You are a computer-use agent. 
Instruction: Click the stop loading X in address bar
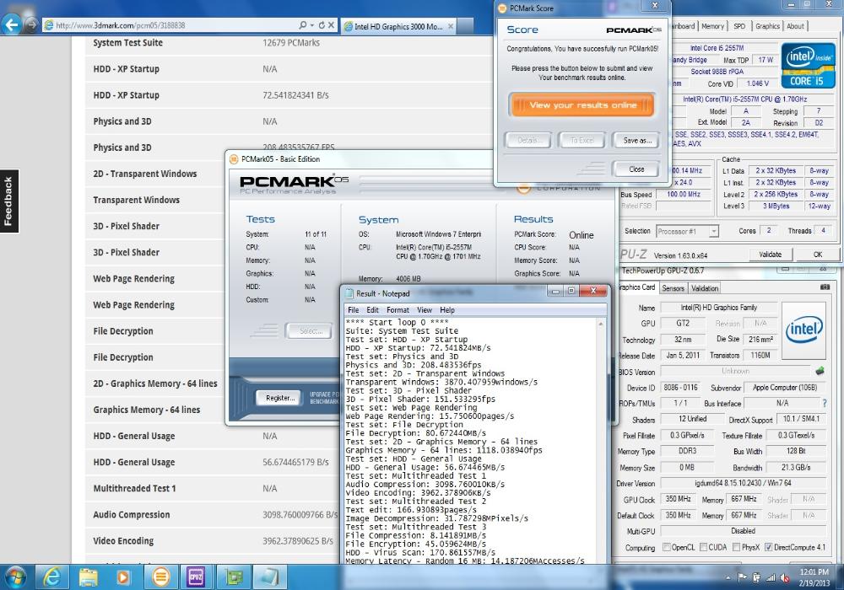tap(331, 25)
